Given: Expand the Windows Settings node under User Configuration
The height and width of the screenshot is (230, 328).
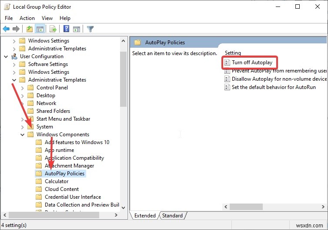Looking at the screenshot, I should tap(14, 72).
